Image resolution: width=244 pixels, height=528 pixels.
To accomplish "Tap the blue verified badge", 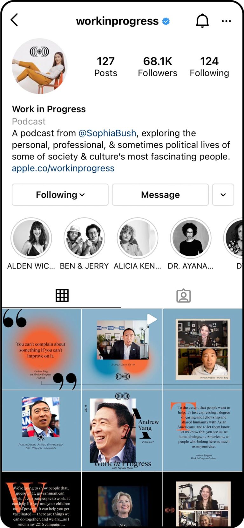I will (166, 21).
